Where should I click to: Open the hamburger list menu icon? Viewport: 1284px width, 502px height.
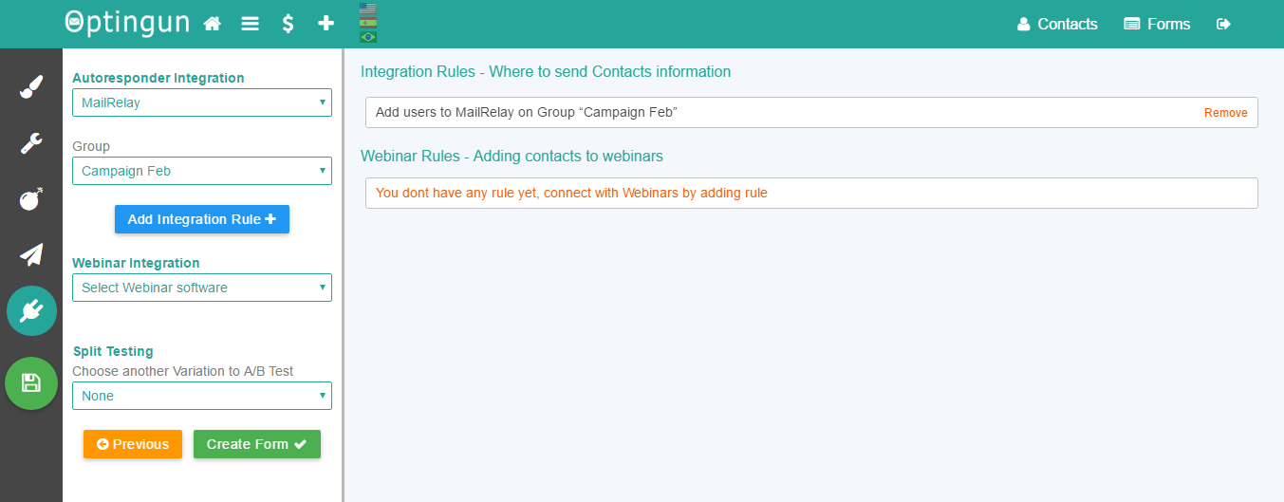tap(251, 24)
